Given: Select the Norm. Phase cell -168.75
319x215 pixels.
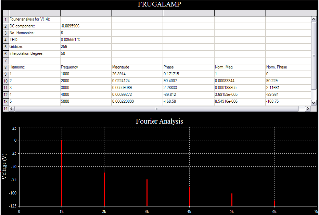Looking at the screenshot, I should 288,101.
